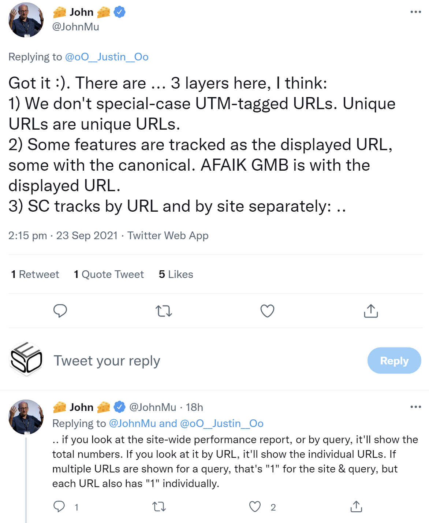Screen dimensions: 429x523
Task: Open the 1 Quote Tweet list
Action: (x=109, y=274)
